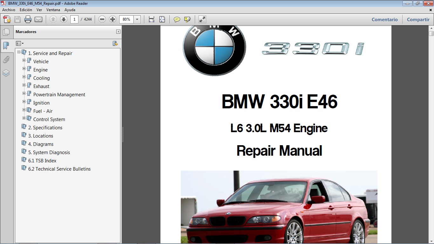
Task: Zoom in with the plus button
Action: (x=112, y=19)
